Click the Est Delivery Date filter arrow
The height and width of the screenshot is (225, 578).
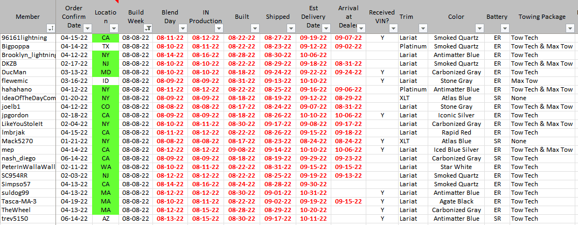(326, 28)
